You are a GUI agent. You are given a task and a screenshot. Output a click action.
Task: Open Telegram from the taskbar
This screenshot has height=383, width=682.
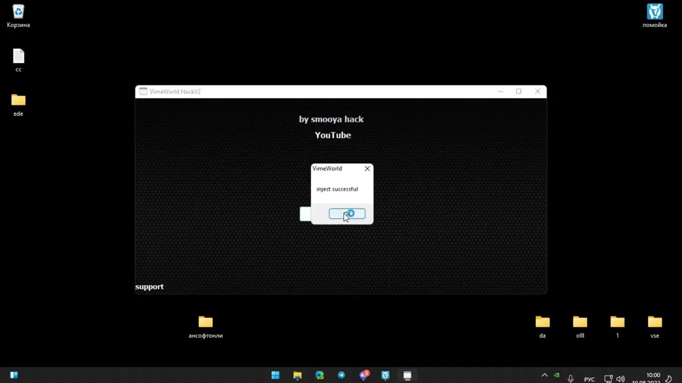click(342, 376)
